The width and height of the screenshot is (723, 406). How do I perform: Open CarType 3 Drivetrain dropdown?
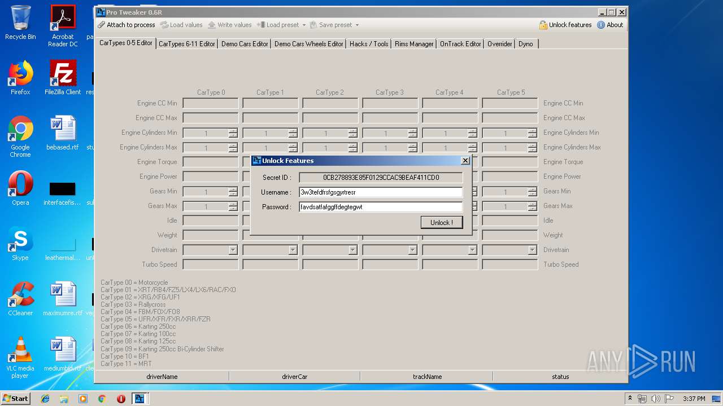point(412,250)
